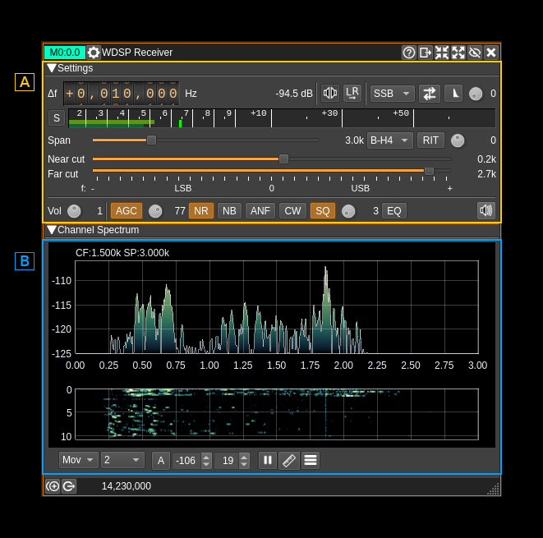Toggle LR channel flip button
The image size is (543, 538).
pyautogui.click(x=352, y=93)
